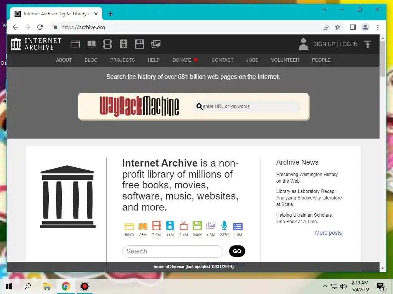Open the CONTACT menu item
The width and height of the screenshot is (393, 294).
tap(222, 60)
